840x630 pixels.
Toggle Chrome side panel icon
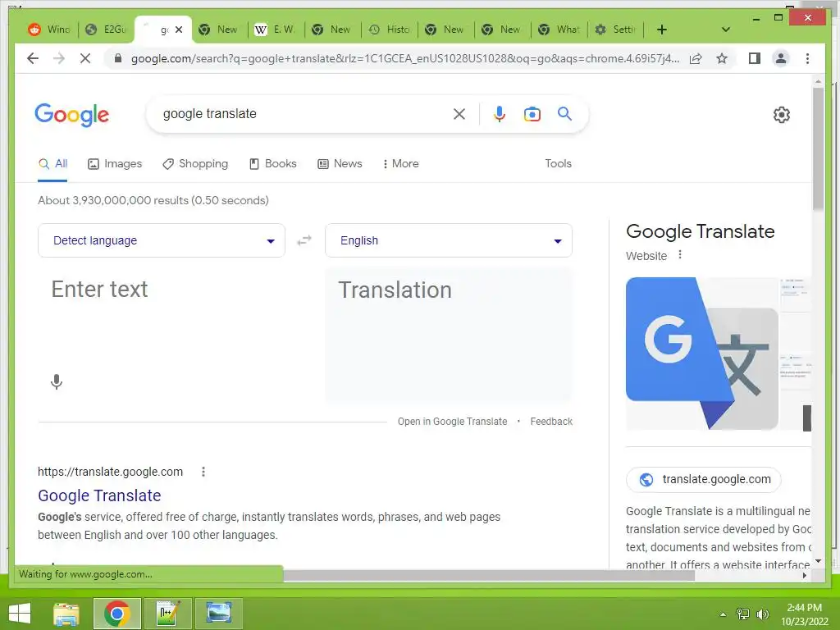pyautogui.click(x=755, y=58)
